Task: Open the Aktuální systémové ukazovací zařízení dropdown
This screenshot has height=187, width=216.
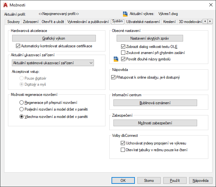Action: 52,63
